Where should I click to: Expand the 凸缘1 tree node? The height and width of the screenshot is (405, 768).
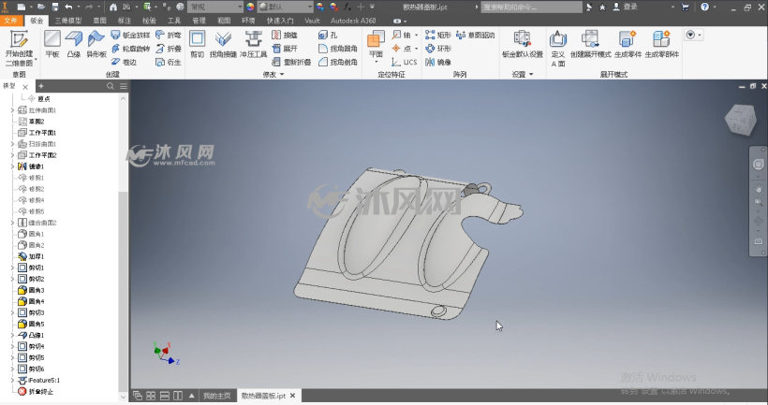[12, 335]
